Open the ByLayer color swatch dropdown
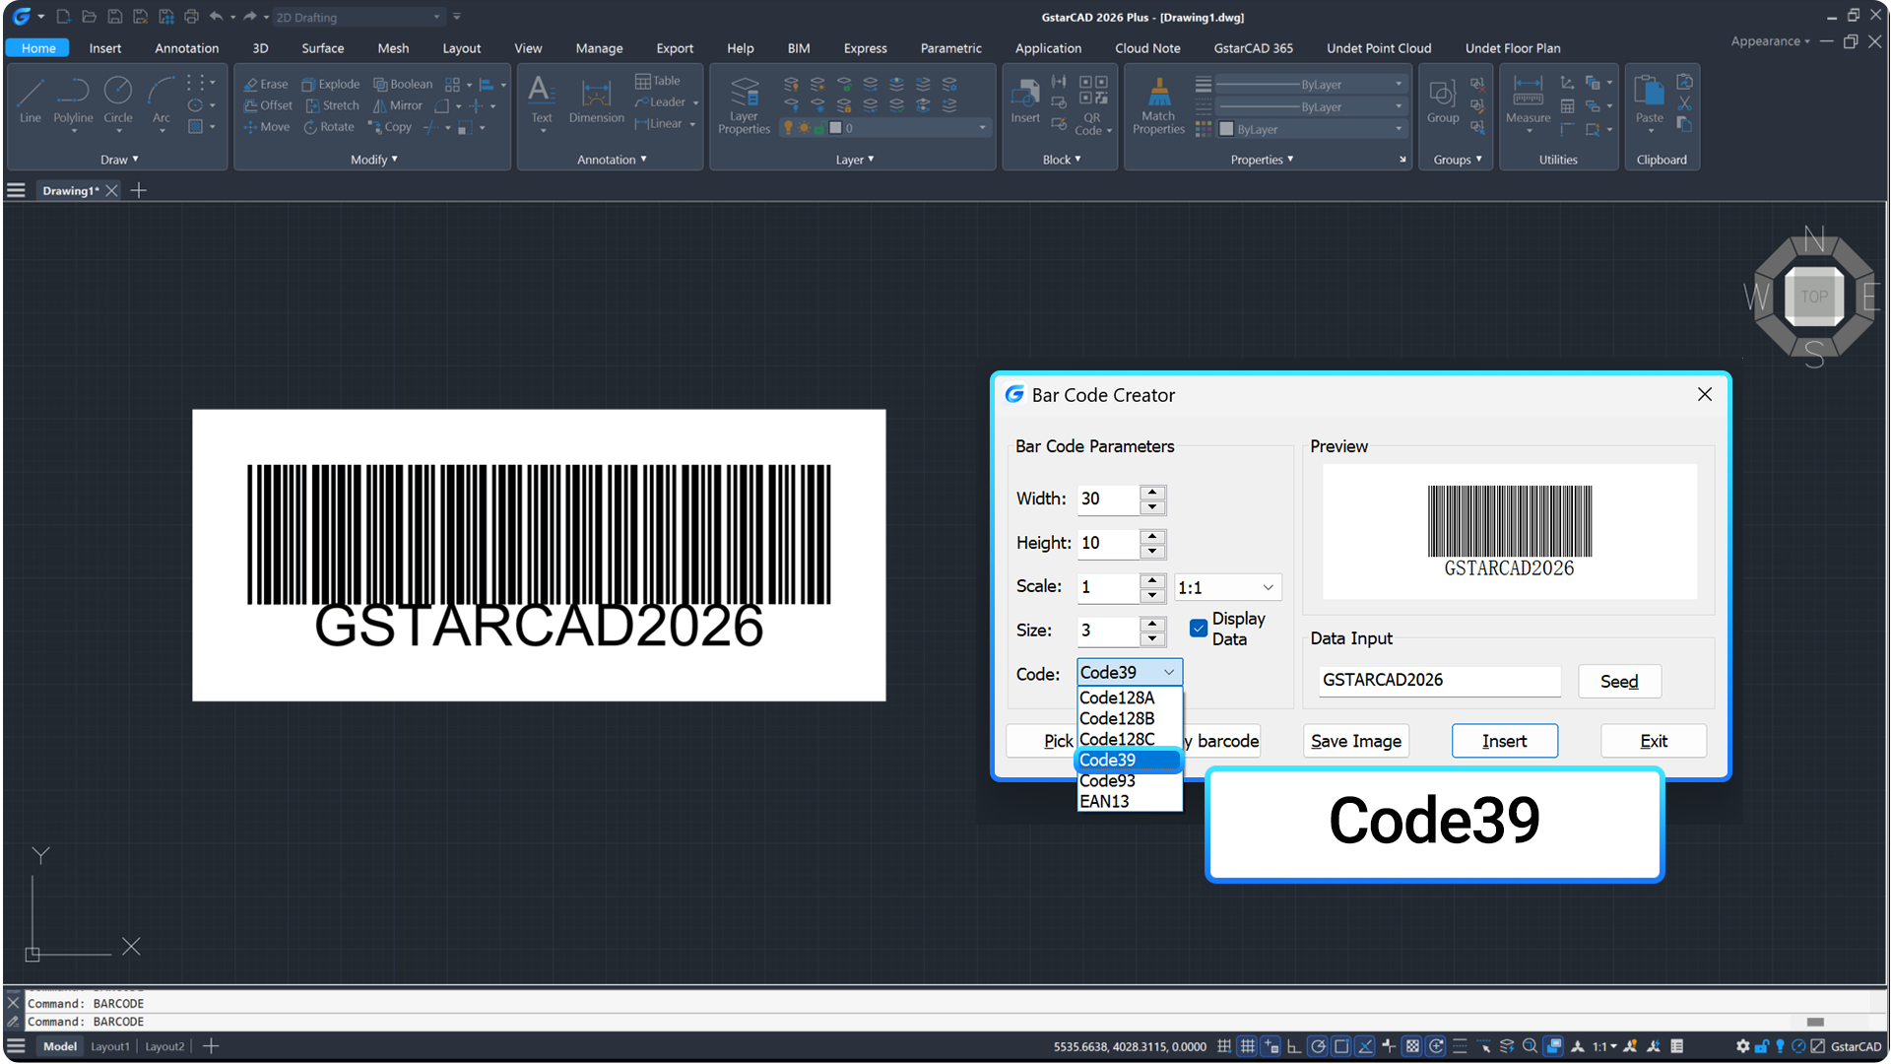The height and width of the screenshot is (1064, 1891). click(x=1311, y=129)
